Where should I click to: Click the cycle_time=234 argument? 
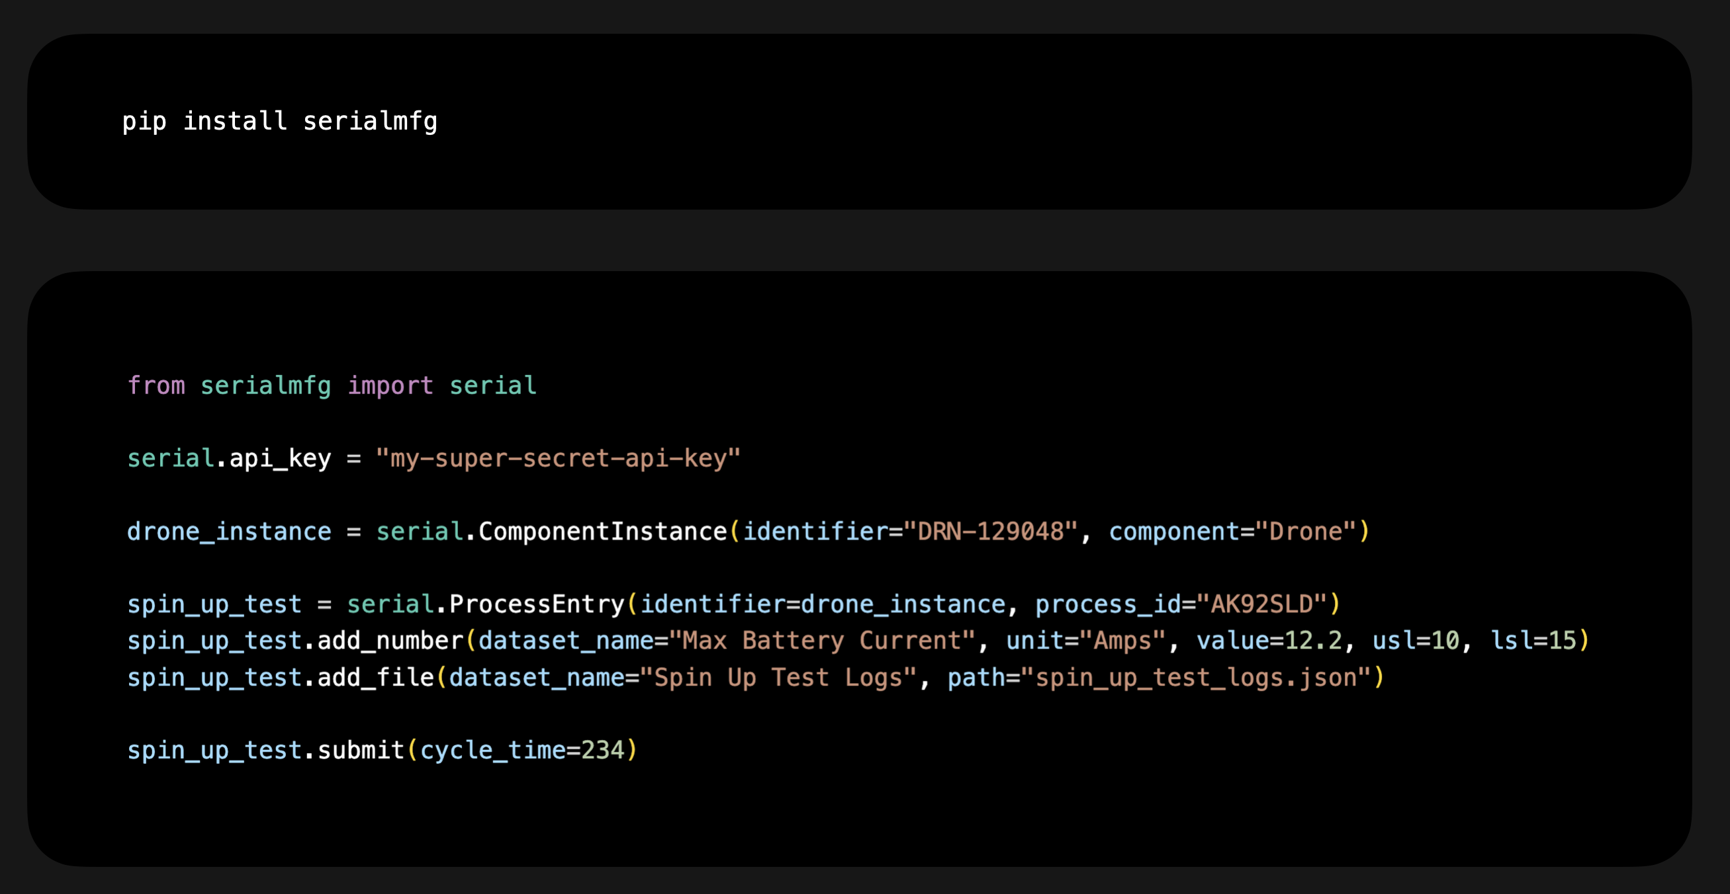(x=522, y=750)
